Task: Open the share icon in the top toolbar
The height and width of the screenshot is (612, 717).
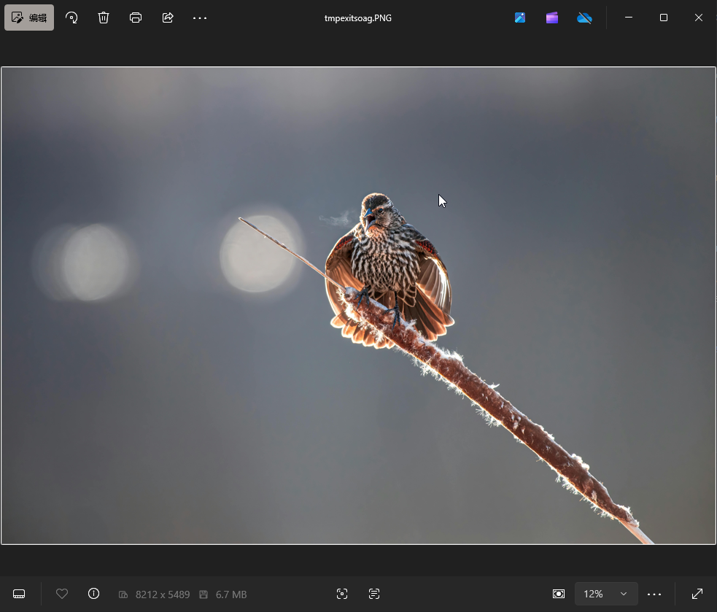Action: coord(168,18)
